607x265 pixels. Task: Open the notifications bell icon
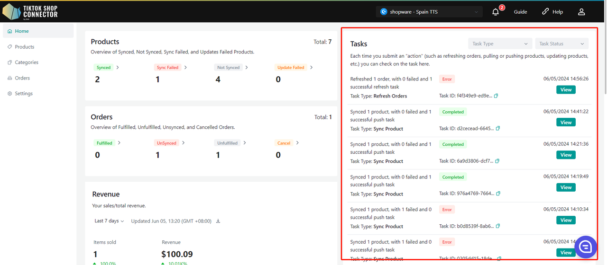point(496,12)
